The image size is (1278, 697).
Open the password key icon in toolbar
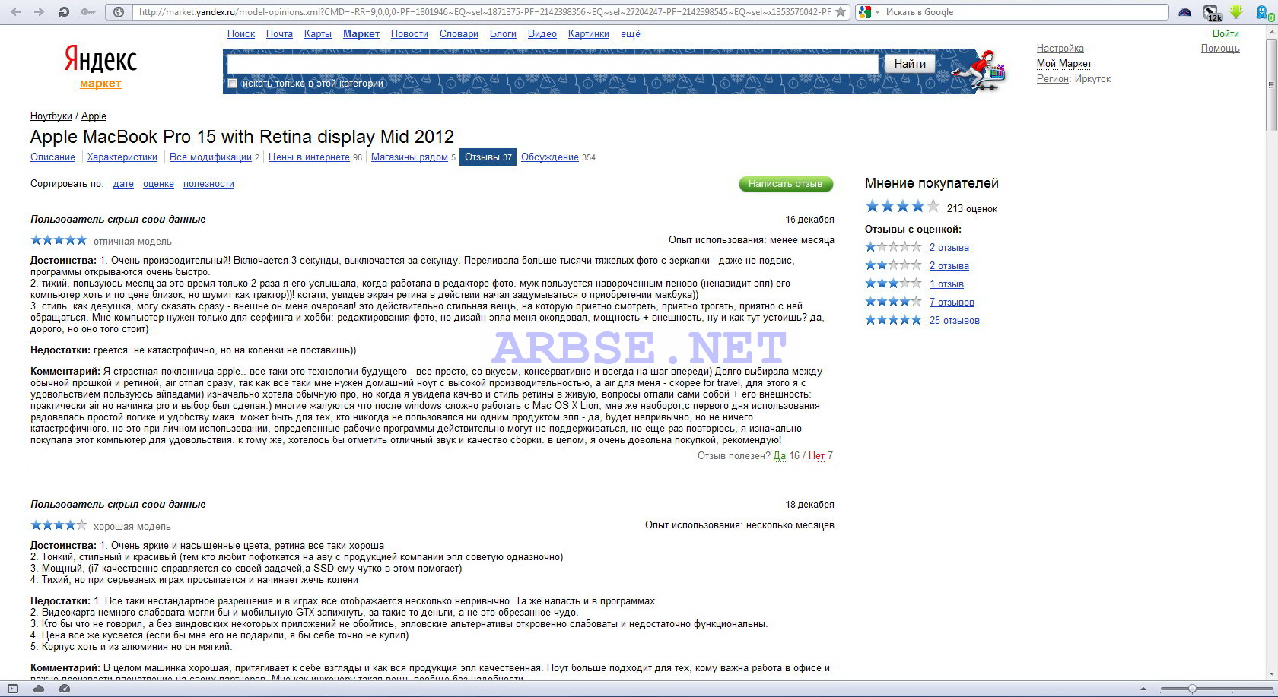coord(88,12)
